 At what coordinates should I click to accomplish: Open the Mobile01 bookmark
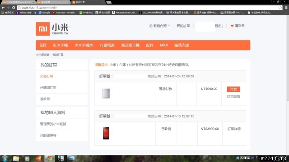click(86, 13)
